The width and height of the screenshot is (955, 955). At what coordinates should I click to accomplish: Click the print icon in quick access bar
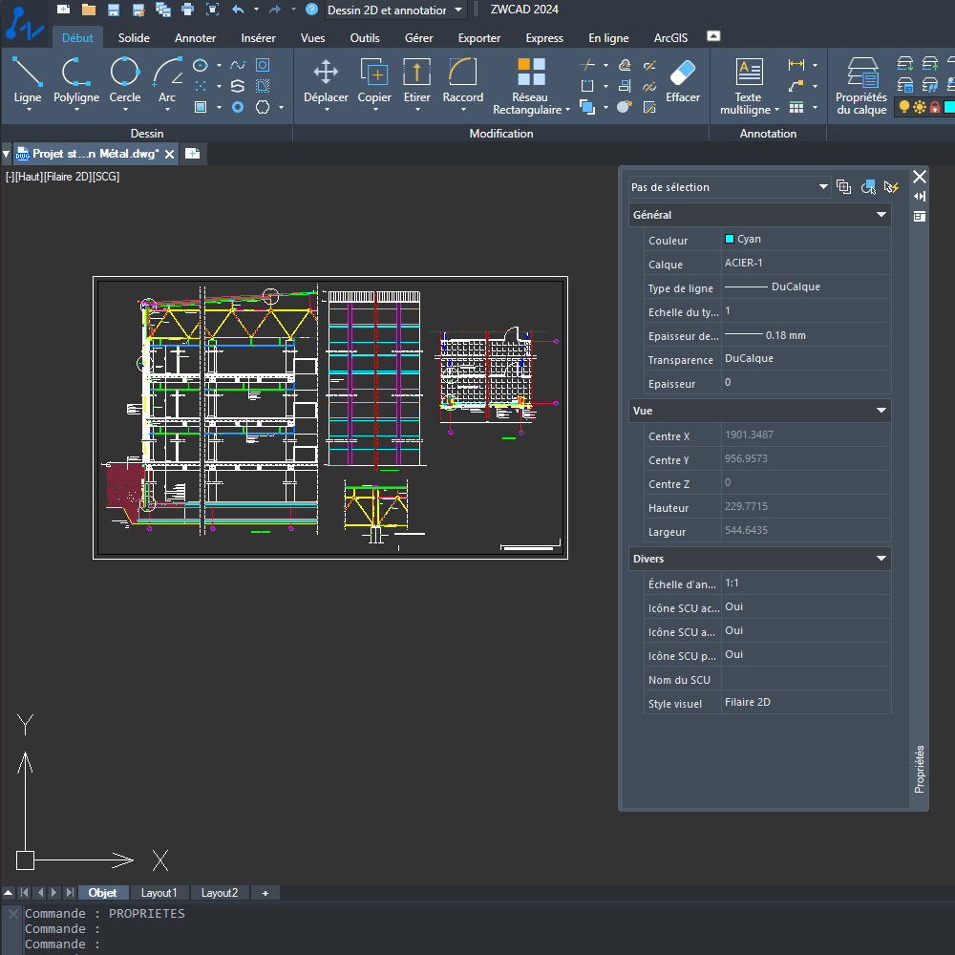click(187, 10)
